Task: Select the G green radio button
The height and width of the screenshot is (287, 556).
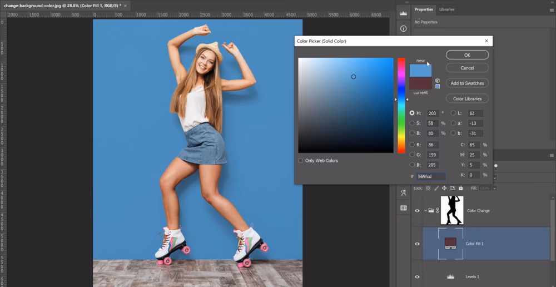Action: pyautogui.click(x=412, y=155)
